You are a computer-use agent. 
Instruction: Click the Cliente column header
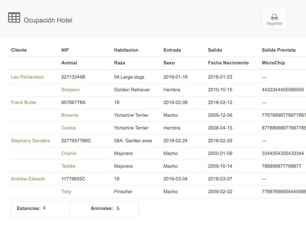(19, 50)
